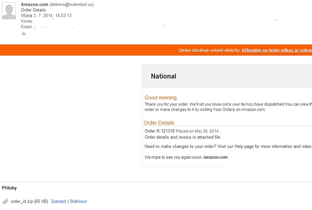The height and width of the screenshot is (210, 312).
Task: Click the Kopie label
Action: click(27, 27)
